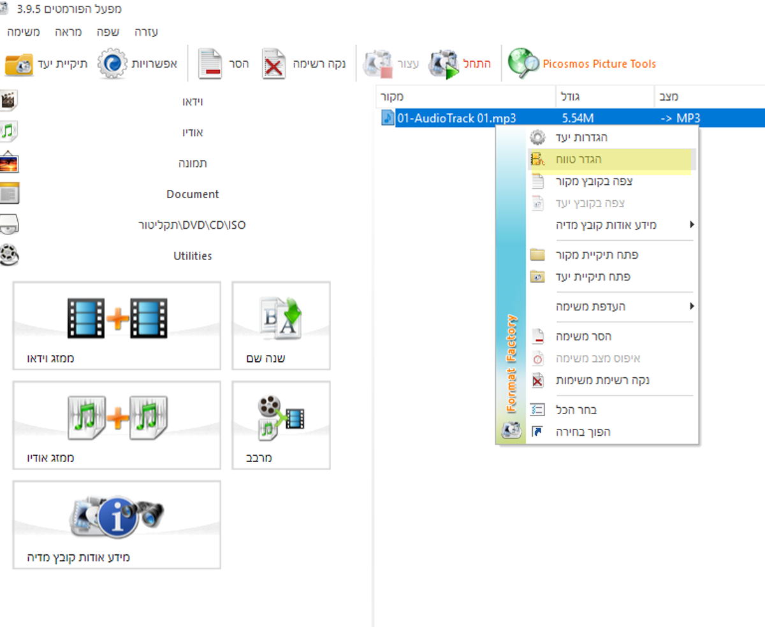
Task: Expand מידע אודות קובץ מדיה submenu arrow
Action: click(x=692, y=225)
